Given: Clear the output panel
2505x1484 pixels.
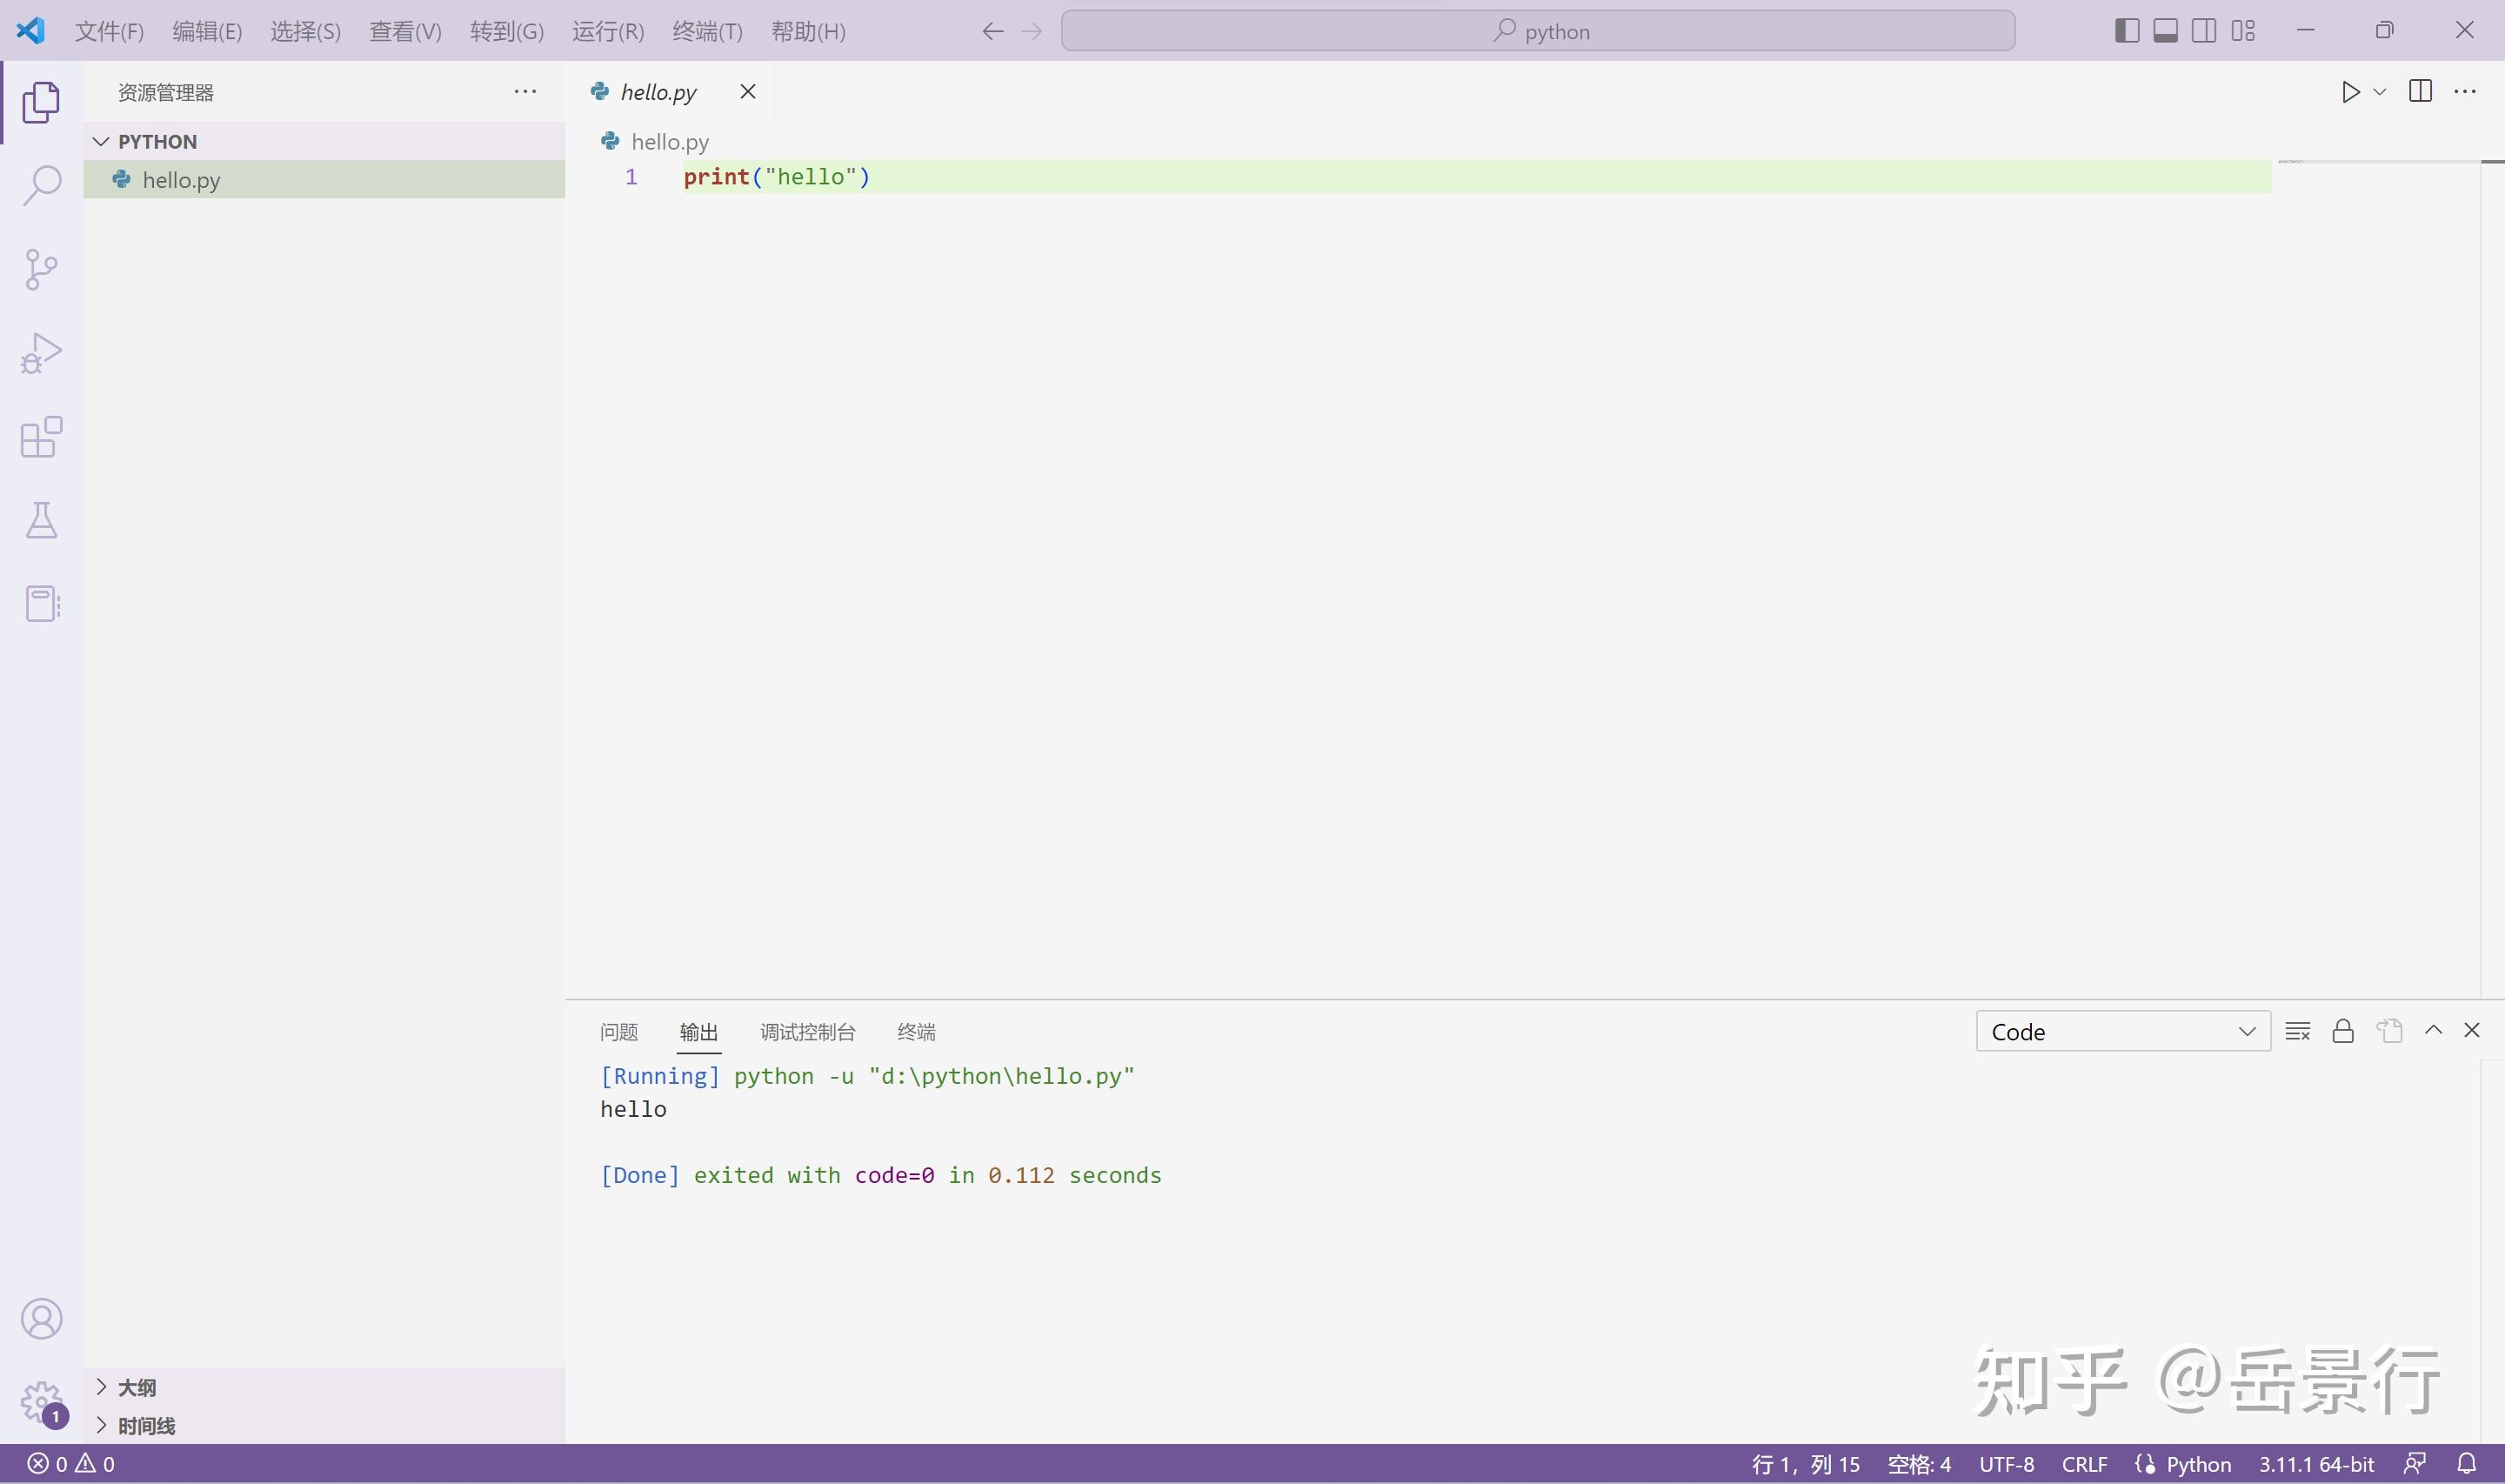Looking at the screenshot, I should [x=2296, y=1030].
